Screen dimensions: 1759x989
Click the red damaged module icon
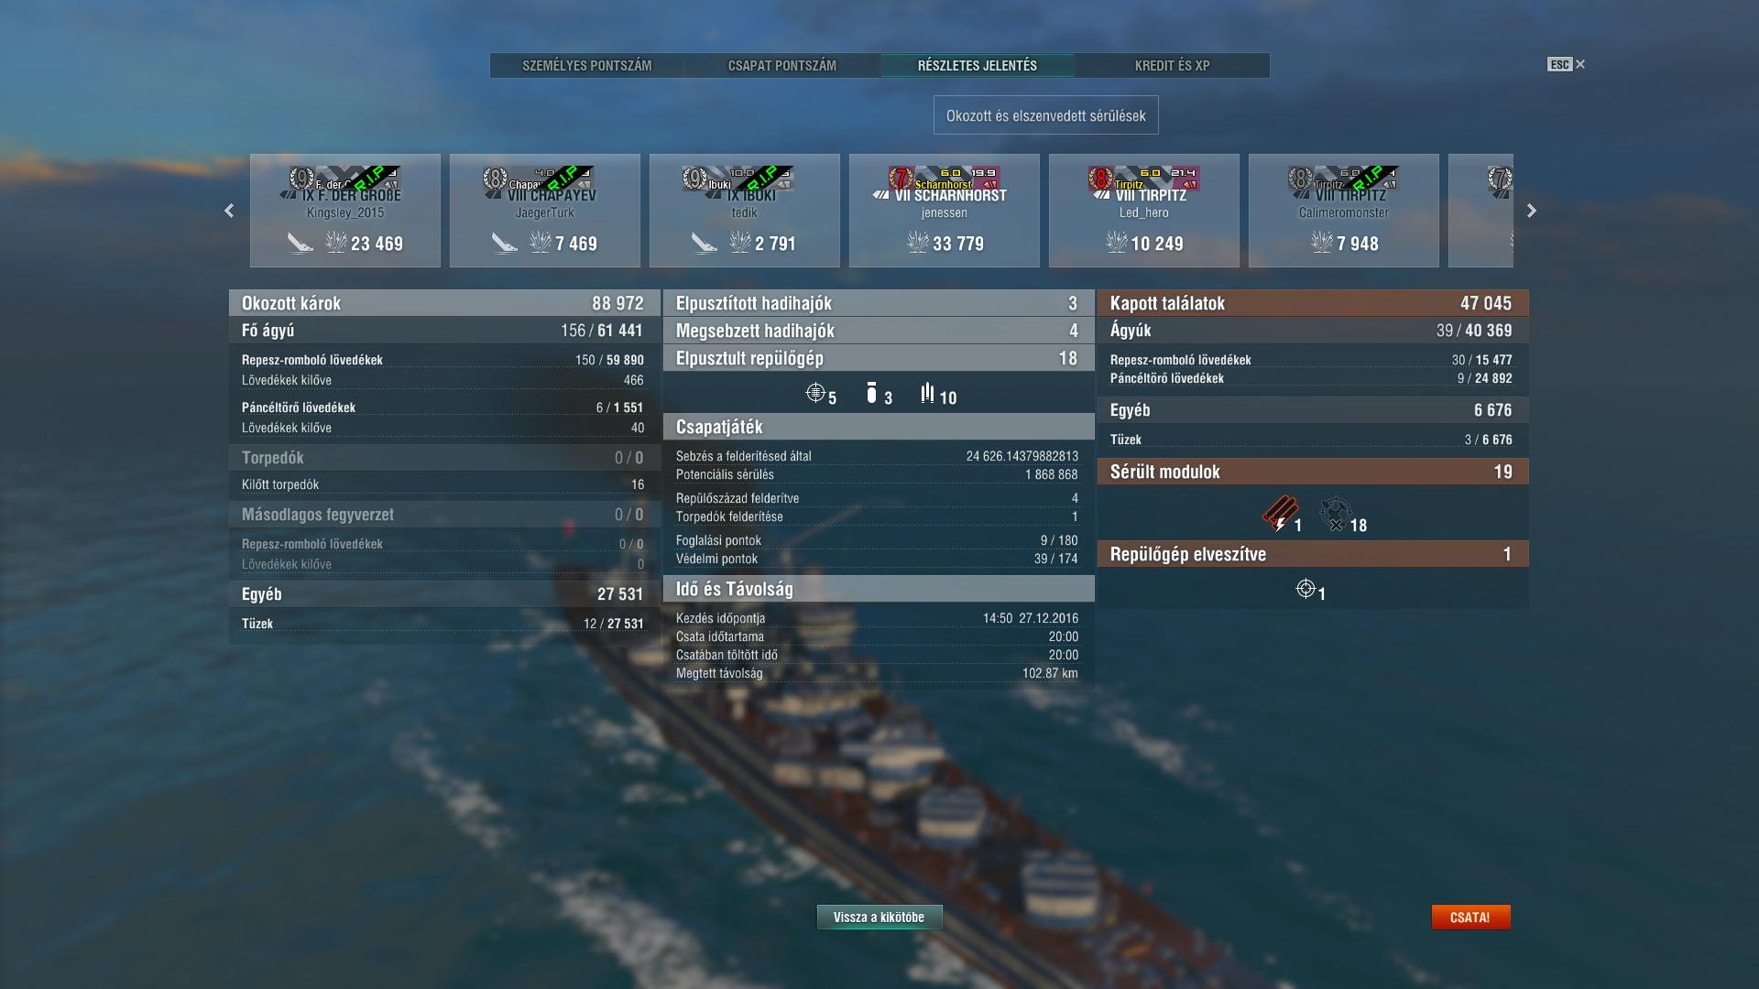tap(1279, 514)
